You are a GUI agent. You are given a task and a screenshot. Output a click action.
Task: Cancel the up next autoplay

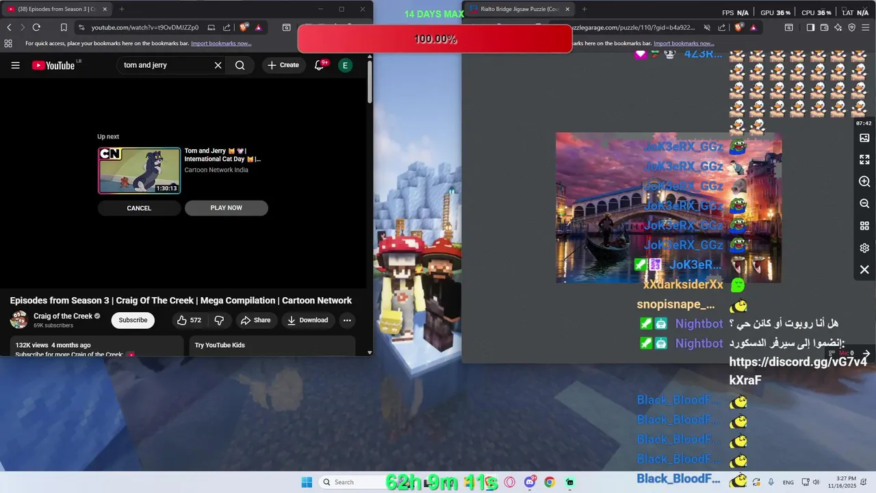click(x=139, y=208)
